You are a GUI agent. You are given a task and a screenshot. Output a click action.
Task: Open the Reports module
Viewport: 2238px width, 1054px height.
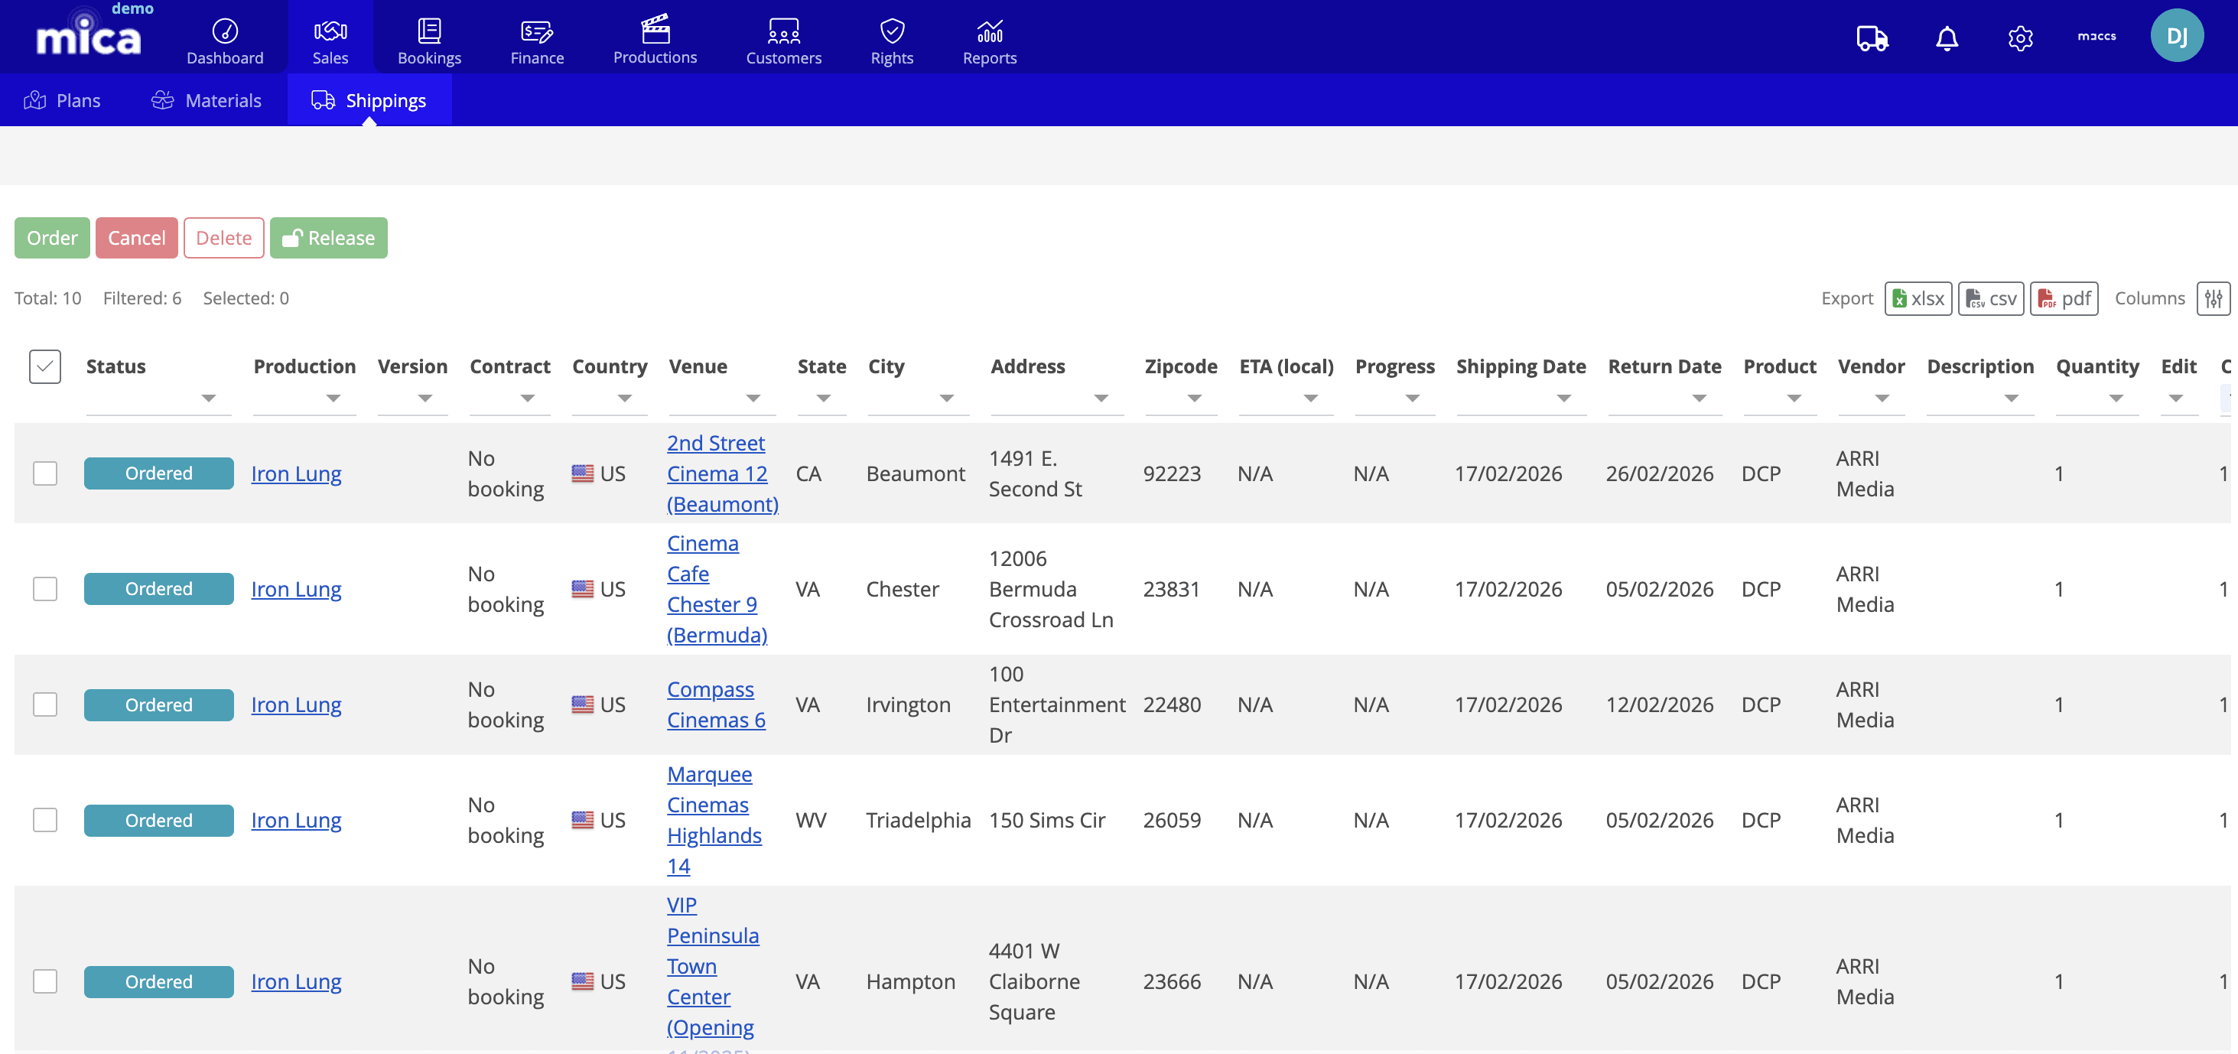[990, 39]
